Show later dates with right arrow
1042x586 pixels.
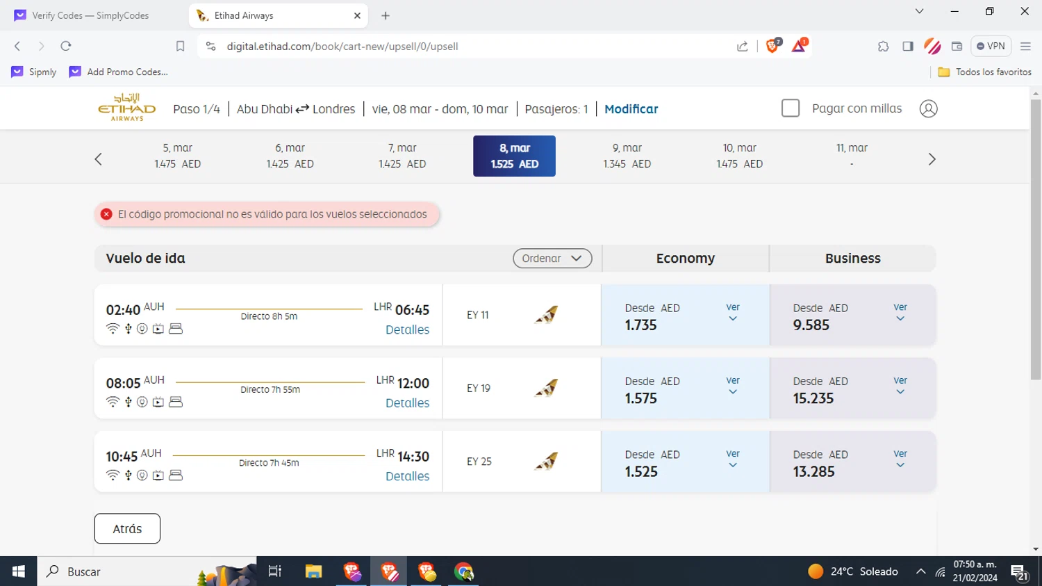[x=932, y=159]
